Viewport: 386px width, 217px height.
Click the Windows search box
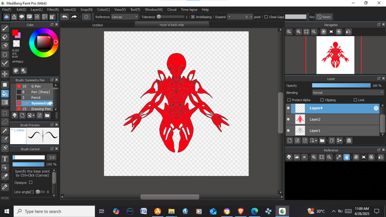click(x=54, y=212)
